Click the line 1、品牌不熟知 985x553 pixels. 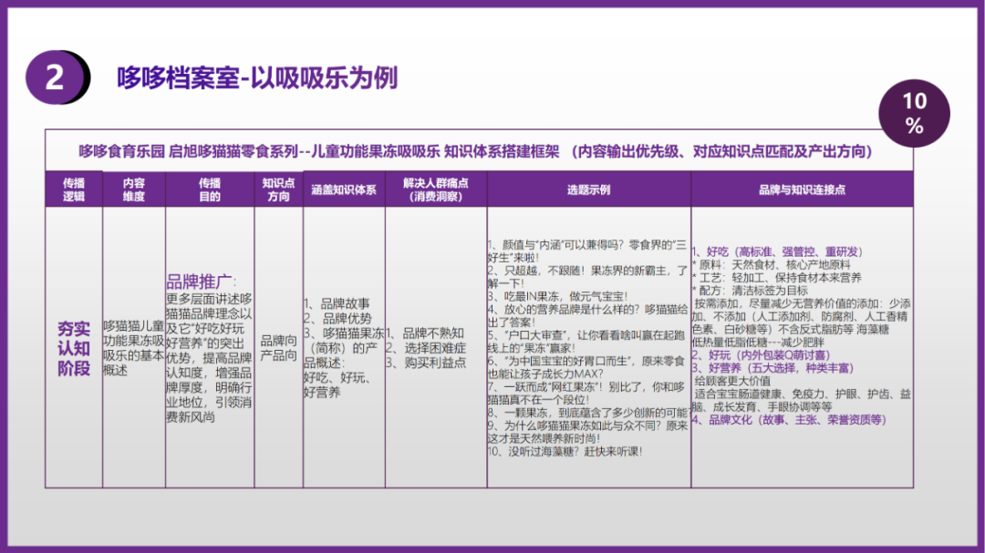tap(425, 333)
